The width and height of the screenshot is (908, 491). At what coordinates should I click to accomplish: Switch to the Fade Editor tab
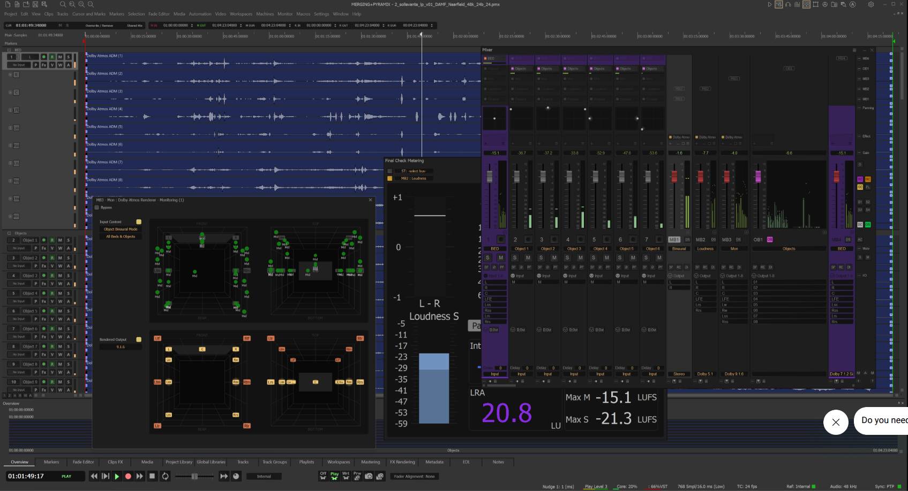[83, 462]
